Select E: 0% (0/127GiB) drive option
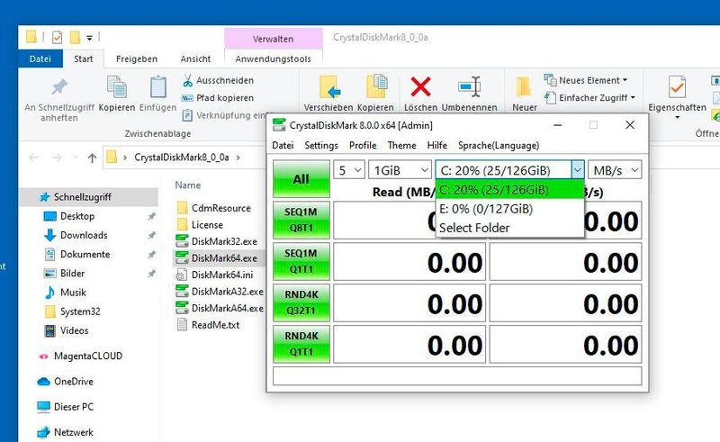 click(509, 209)
